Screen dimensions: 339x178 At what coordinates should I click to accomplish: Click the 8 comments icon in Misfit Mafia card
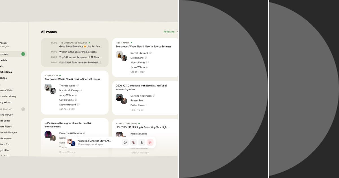pos(144,72)
